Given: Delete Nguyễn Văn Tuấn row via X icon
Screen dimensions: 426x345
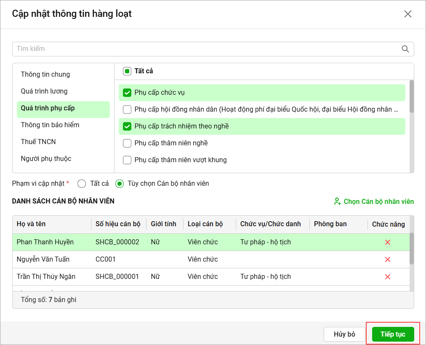Looking at the screenshot, I should pos(388,259).
